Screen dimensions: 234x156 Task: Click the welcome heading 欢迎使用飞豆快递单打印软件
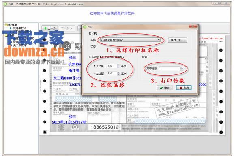(x=112, y=13)
